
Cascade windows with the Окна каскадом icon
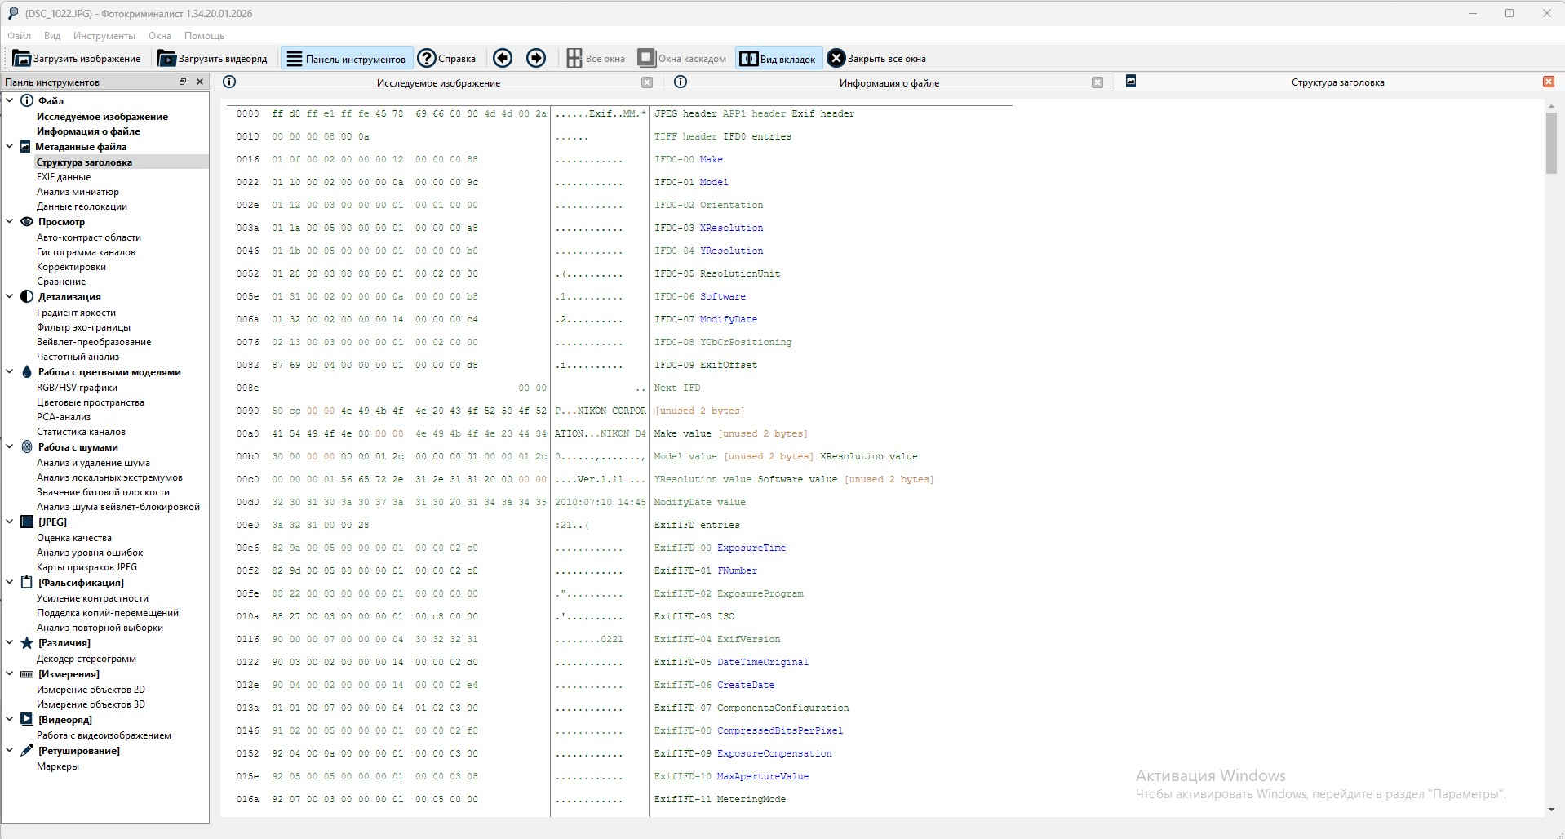[x=646, y=59]
